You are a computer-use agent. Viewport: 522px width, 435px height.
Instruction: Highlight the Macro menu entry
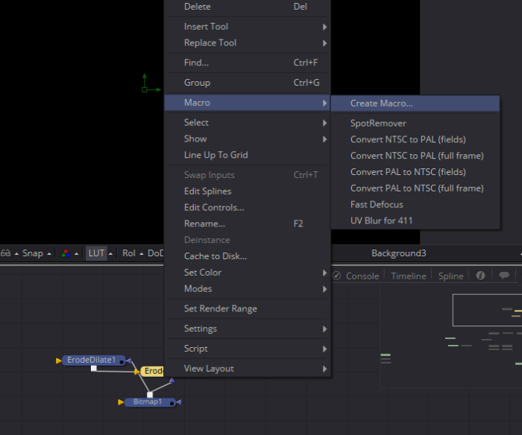[248, 103]
